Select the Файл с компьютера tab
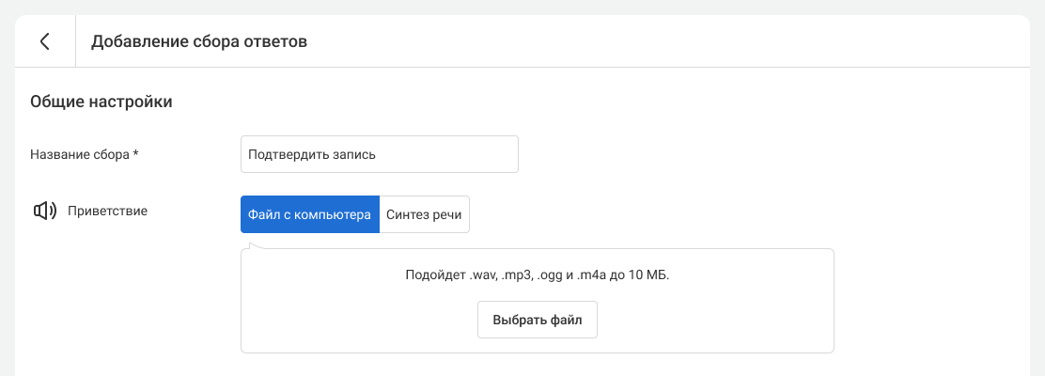Screen dimensions: 1045x376 tap(310, 214)
